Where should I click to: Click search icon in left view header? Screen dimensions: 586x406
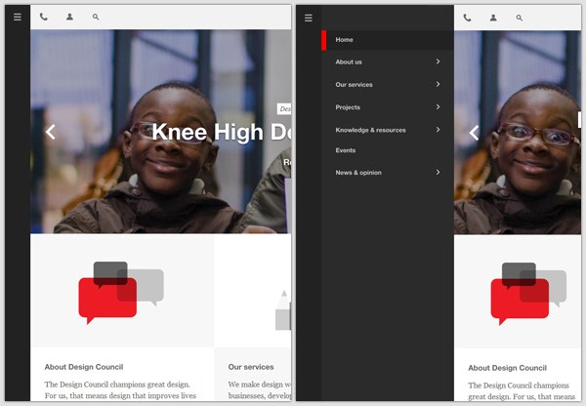pyautogui.click(x=96, y=17)
